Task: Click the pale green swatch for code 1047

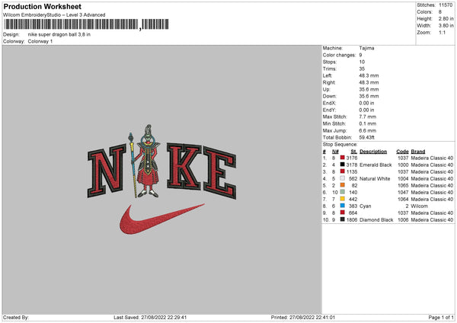Action: click(343, 192)
